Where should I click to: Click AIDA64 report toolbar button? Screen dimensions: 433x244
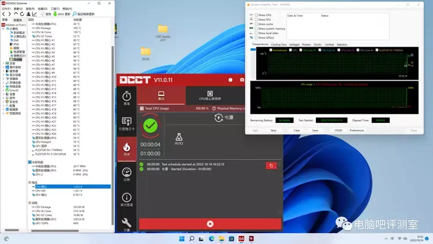(46, 14)
